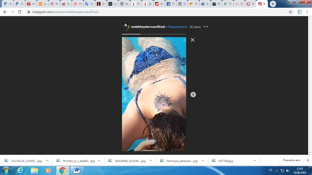Image resolution: width=312 pixels, height=175 pixels.
Task: Click the first story progress bar segment
Action: (x=132, y=34)
